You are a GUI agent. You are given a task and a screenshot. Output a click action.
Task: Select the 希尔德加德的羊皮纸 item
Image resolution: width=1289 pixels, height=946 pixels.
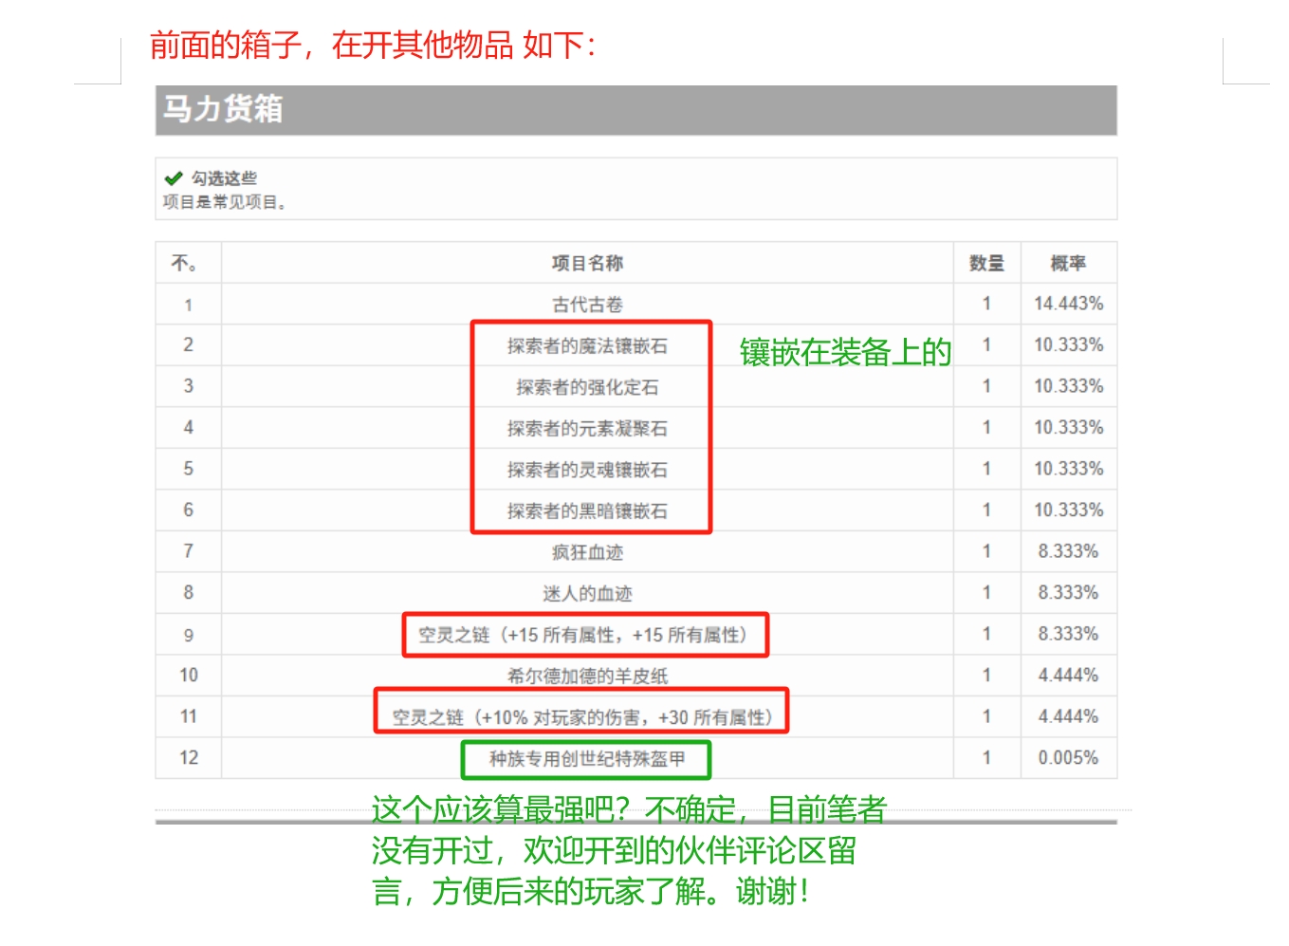pyautogui.click(x=587, y=676)
